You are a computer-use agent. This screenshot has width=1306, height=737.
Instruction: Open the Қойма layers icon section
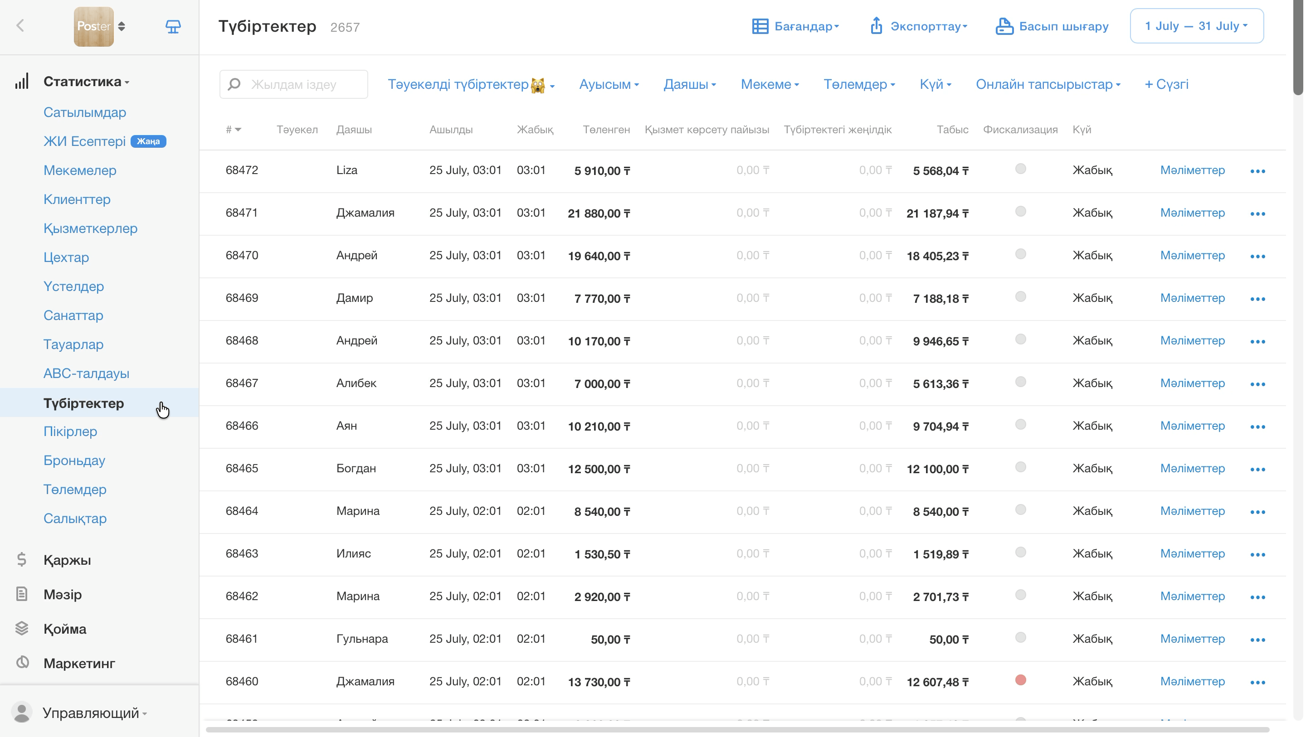click(x=22, y=629)
